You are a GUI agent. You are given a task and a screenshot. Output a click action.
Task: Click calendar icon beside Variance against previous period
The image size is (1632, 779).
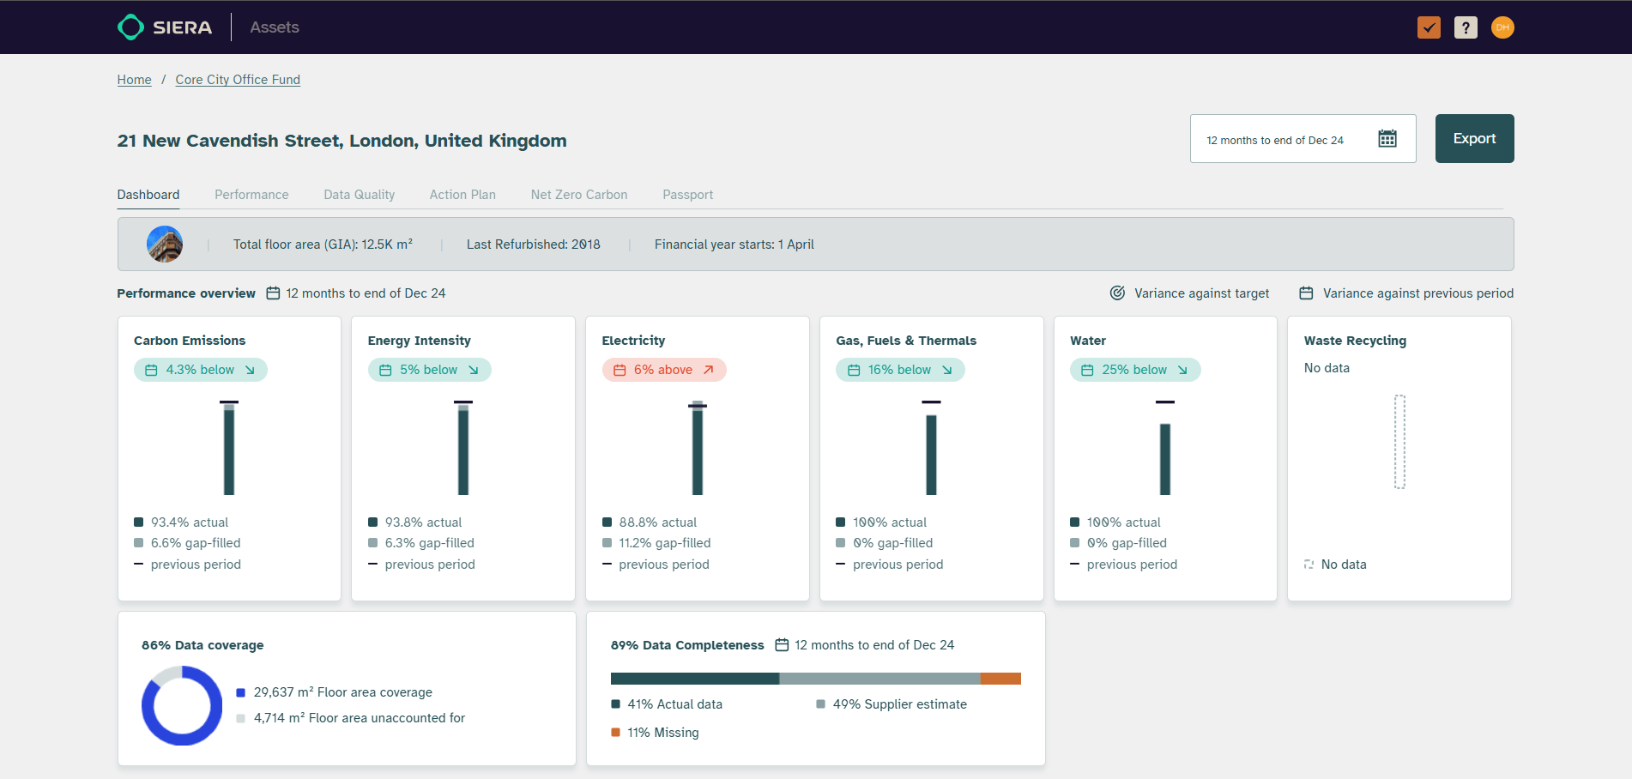click(x=1306, y=293)
